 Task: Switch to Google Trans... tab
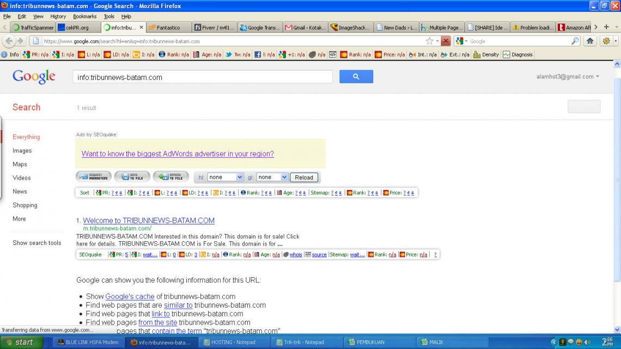(260, 27)
